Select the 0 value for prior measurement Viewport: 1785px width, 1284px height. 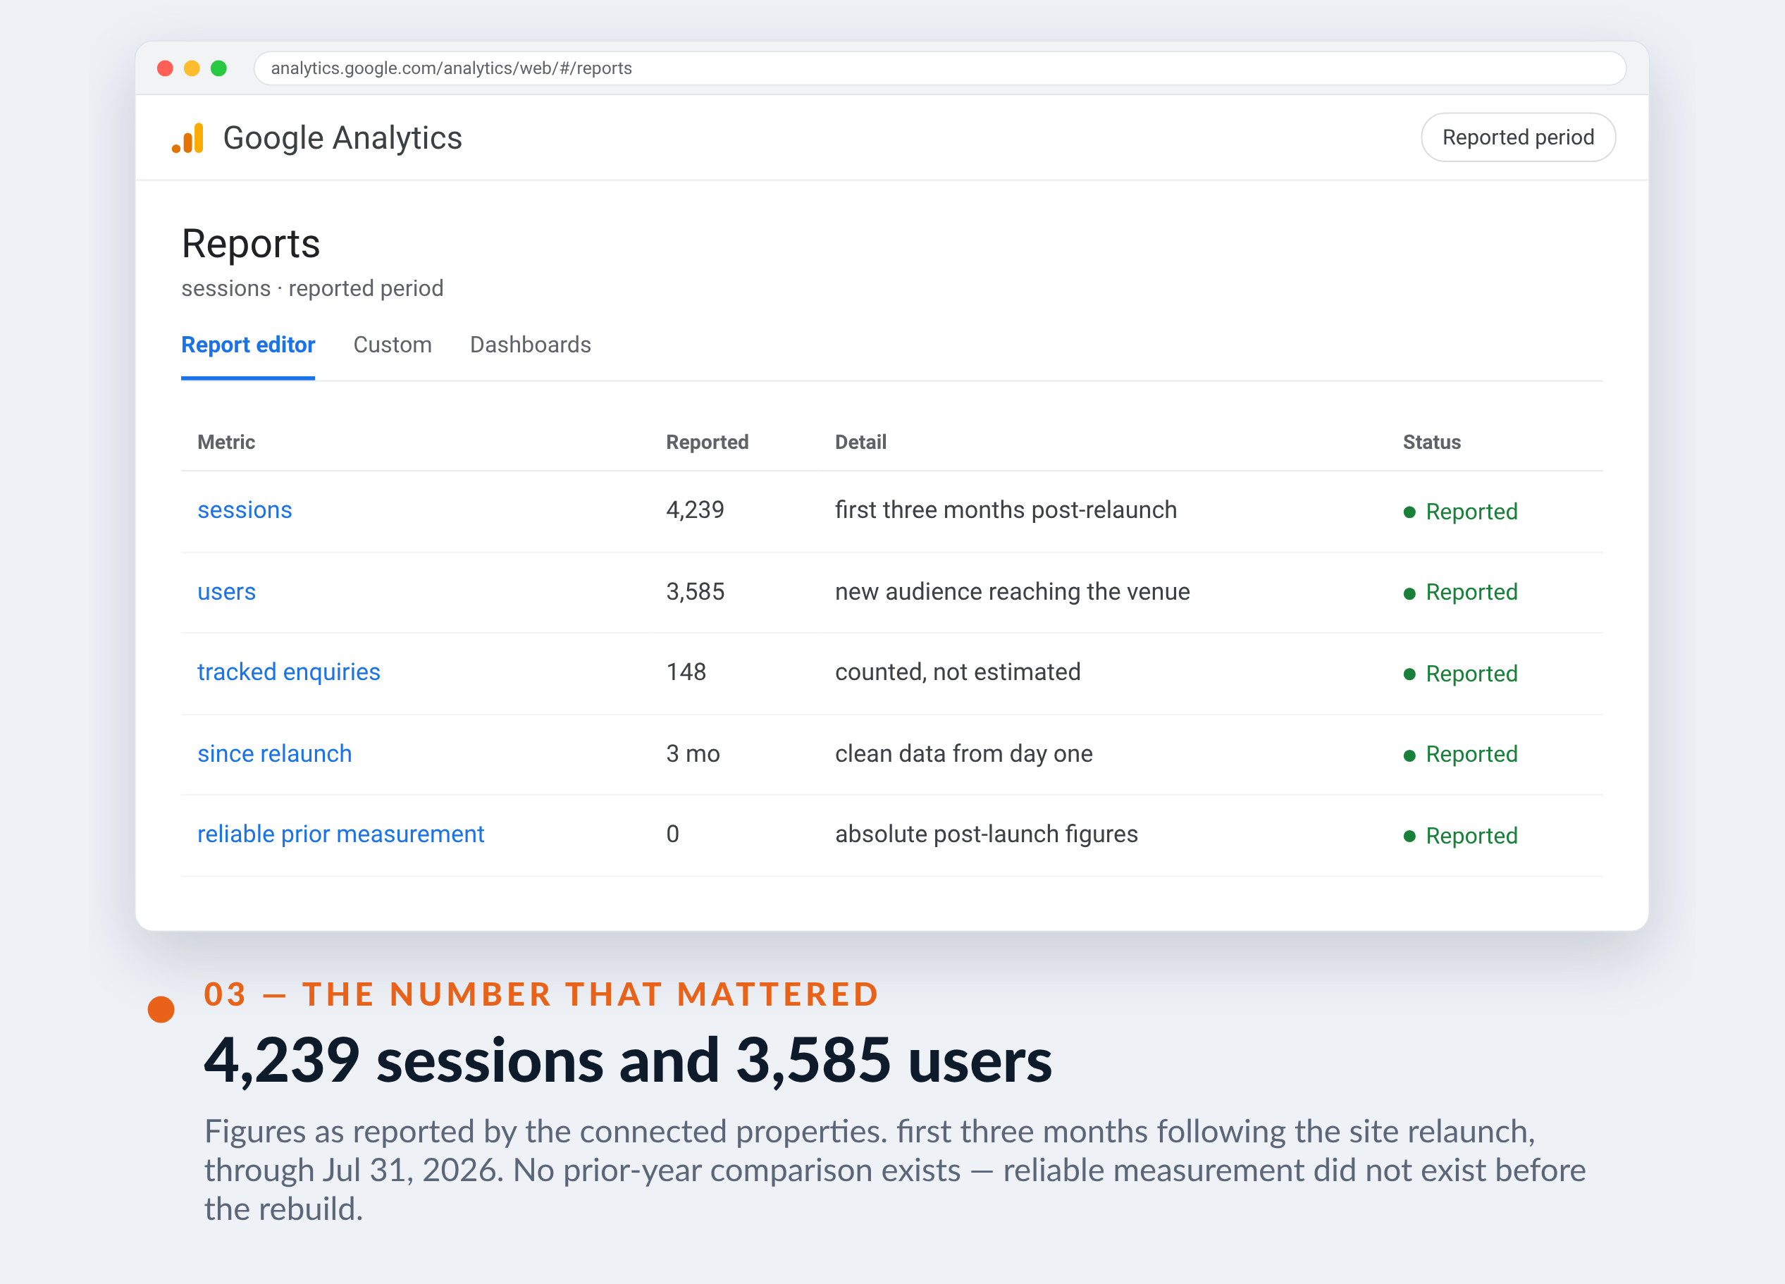[x=673, y=834]
